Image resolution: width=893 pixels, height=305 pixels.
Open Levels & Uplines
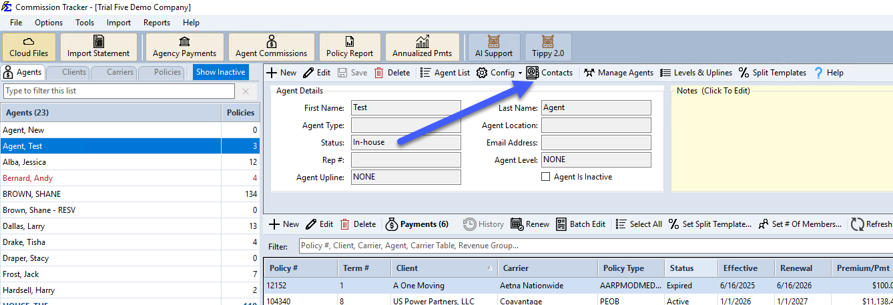(x=696, y=73)
